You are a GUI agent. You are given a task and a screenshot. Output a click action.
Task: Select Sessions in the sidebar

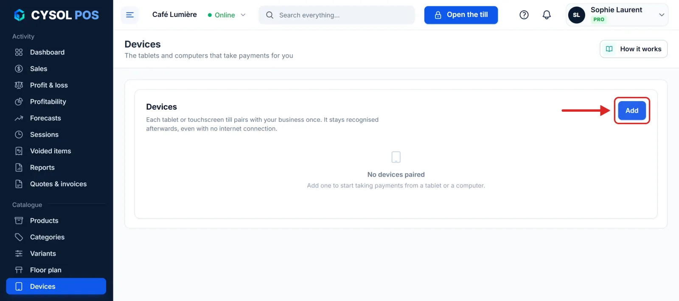56,135
